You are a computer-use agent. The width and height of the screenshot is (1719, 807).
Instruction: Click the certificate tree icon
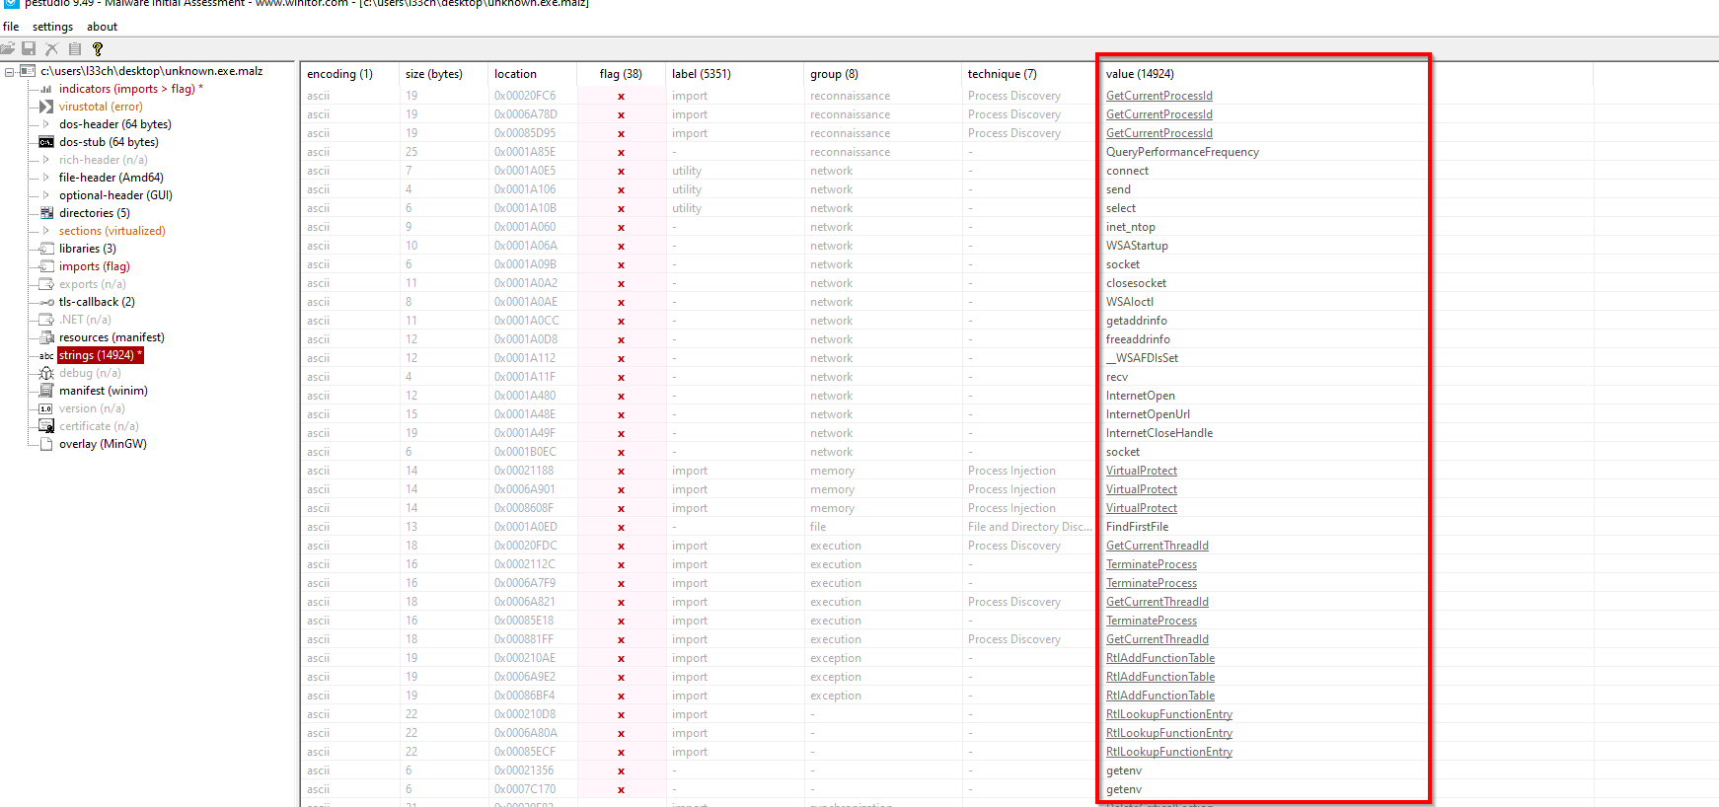pyautogui.click(x=45, y=426)
